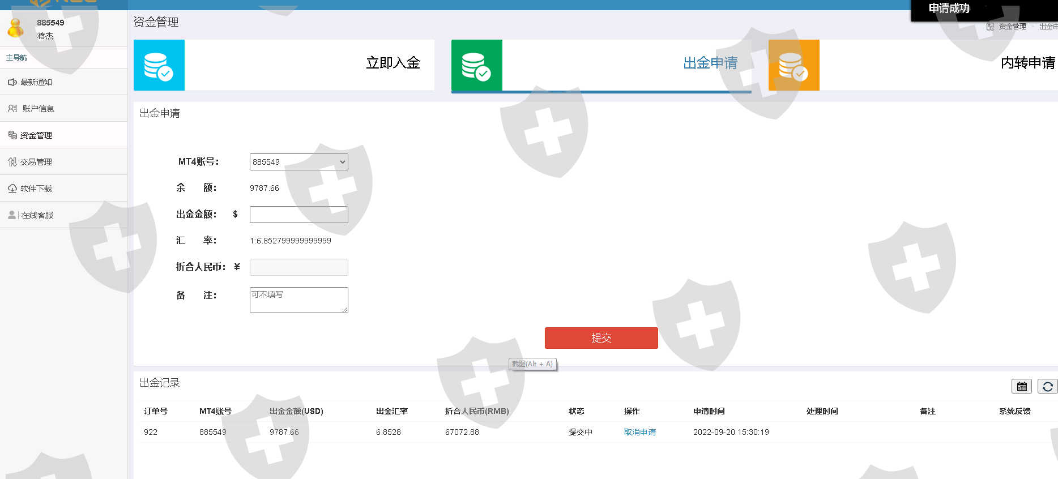Click the orange internal transfer coins icon
This screenshot has height=479, width=1058.
793,65
